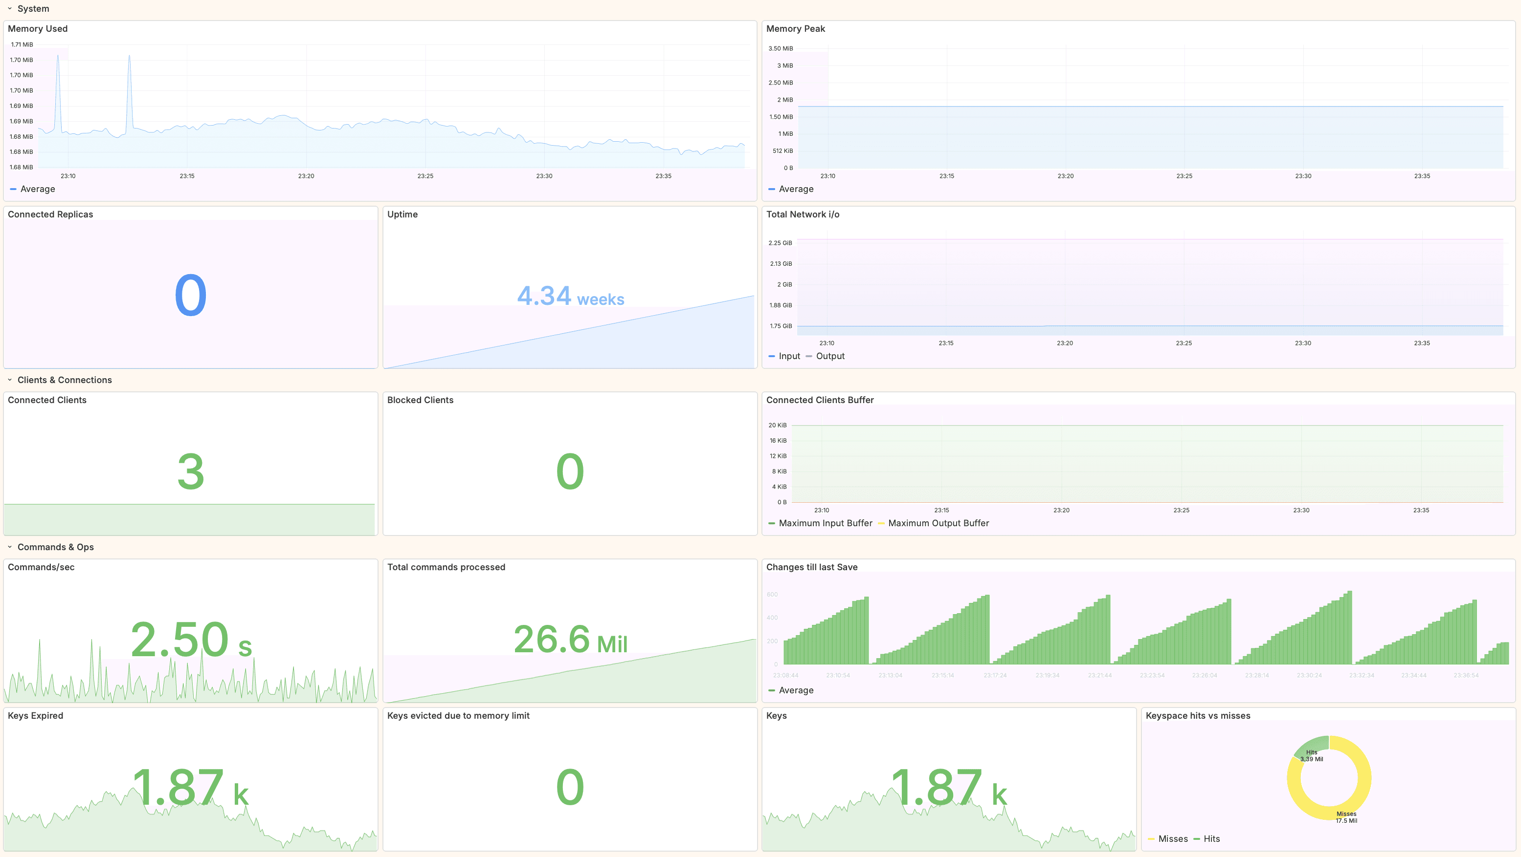The height and width of the screenshot is (857, 1521).
Task: Click the Blocked Clients panel title
Action: [421, 400]
